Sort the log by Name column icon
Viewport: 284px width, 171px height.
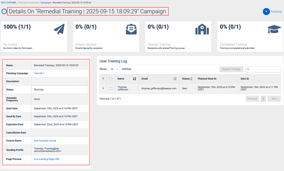(134, 79)
